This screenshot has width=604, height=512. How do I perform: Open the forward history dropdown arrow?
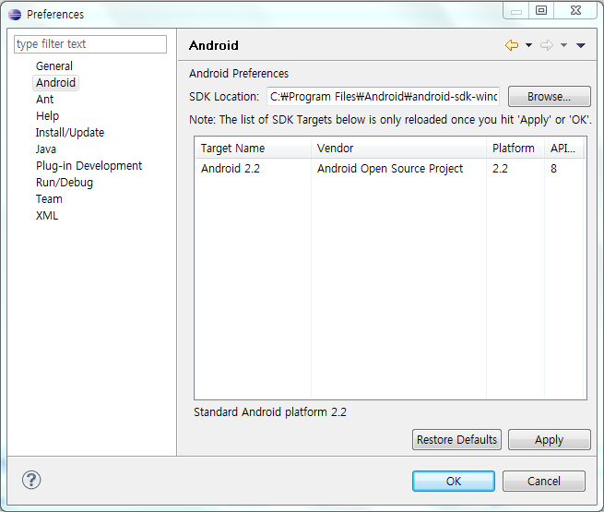564,45
